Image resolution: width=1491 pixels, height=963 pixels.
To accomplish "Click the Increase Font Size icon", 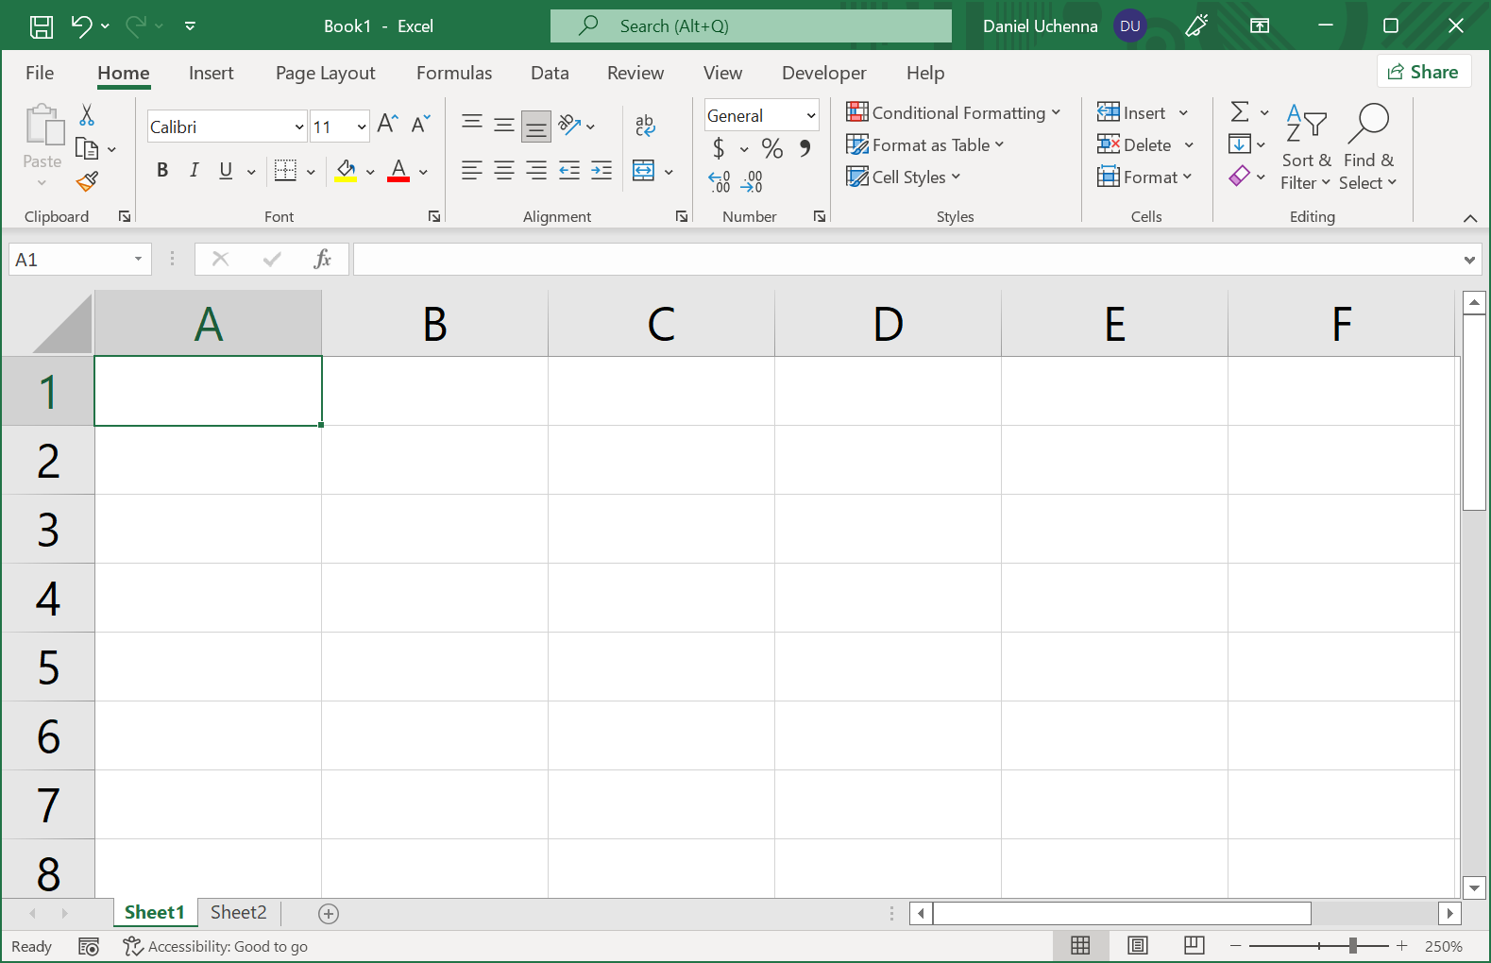I will pos(387,124).
